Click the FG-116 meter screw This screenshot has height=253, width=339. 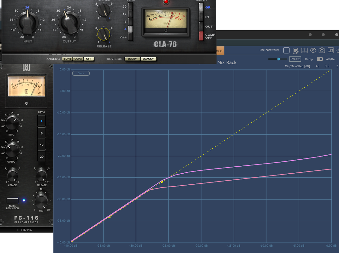(x=27, y=103)
